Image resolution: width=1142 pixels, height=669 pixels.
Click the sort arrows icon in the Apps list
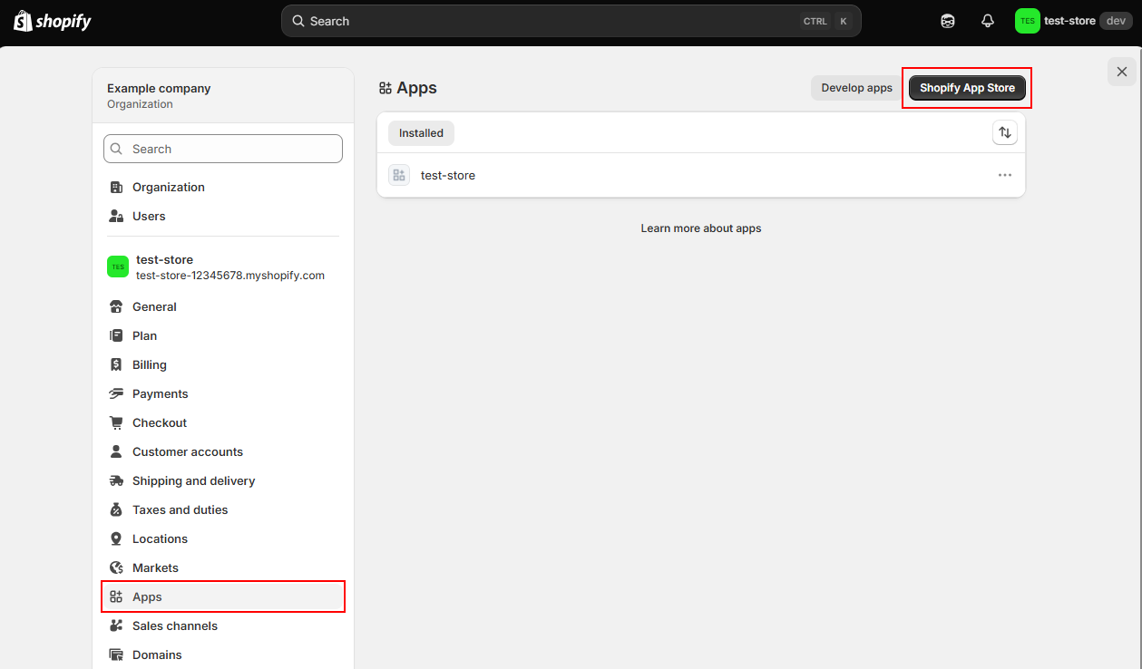pos(1005,132)
